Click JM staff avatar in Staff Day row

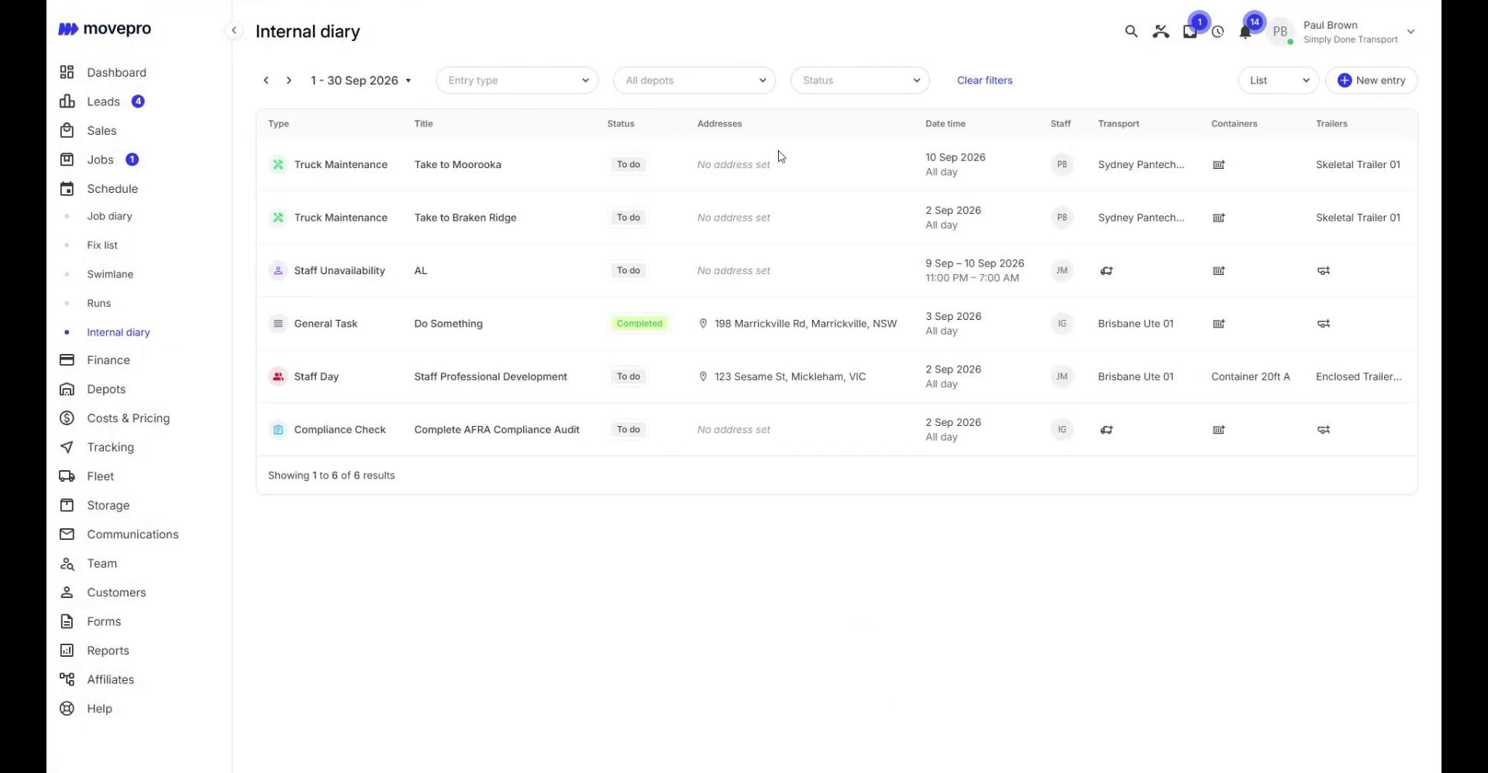click(x=1062, y=376)
